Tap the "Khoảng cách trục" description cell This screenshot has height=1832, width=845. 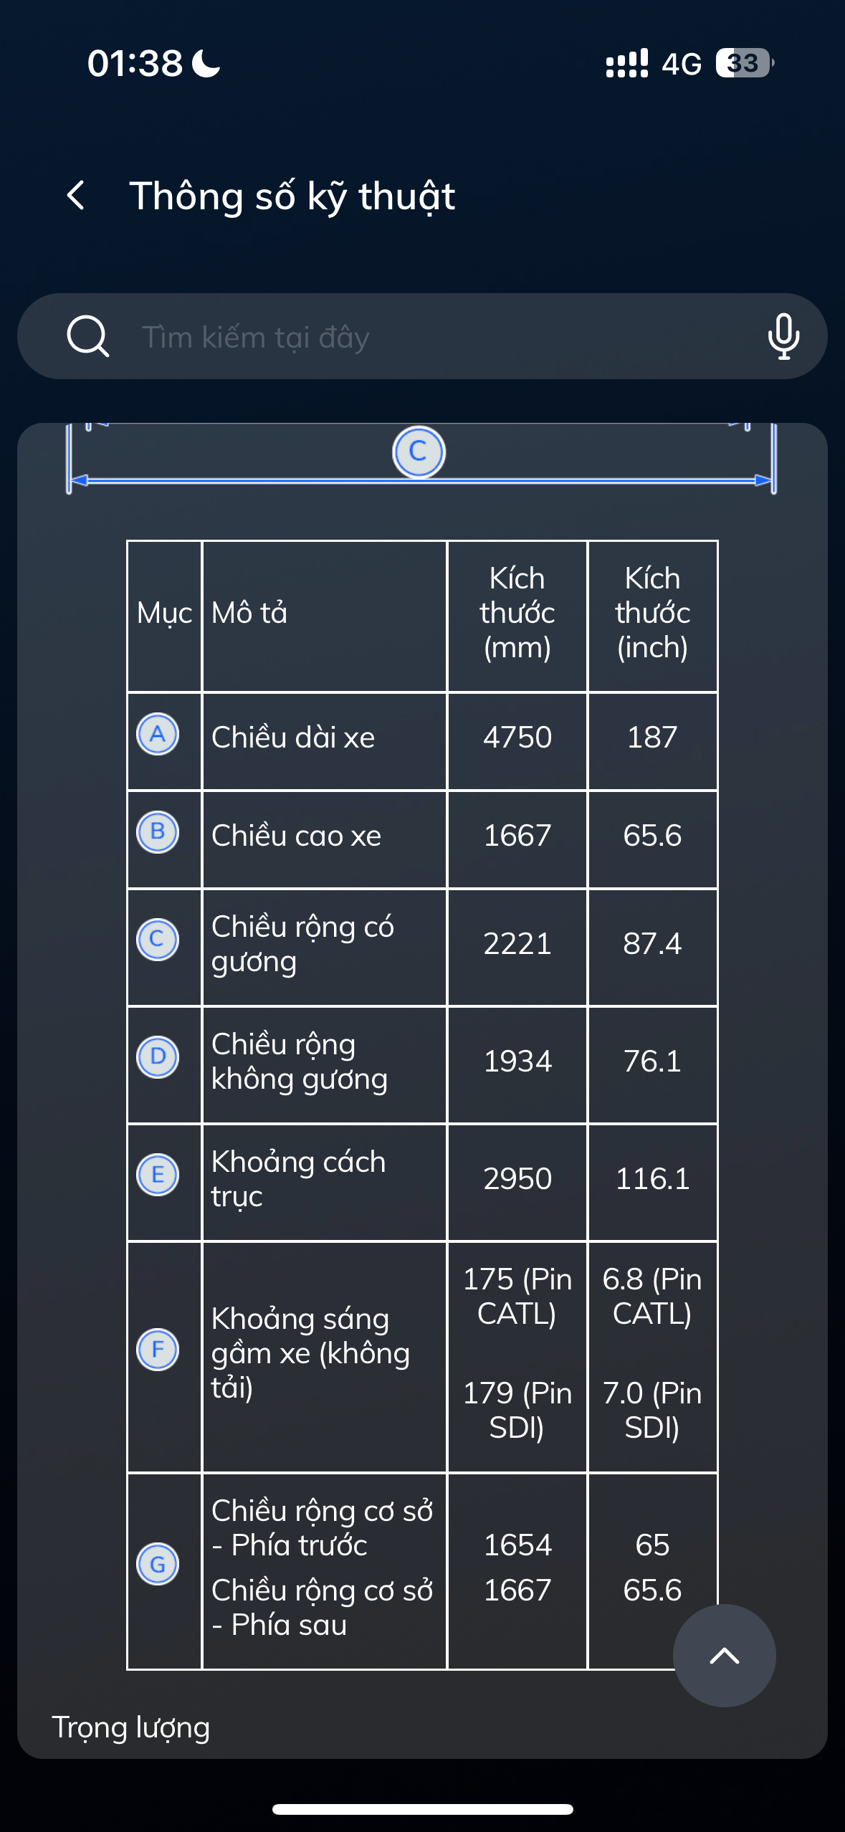click(x=299, y=1179)
